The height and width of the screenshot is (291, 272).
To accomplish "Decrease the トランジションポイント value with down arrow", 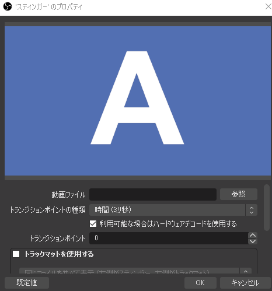I will (x=253, y=241).
